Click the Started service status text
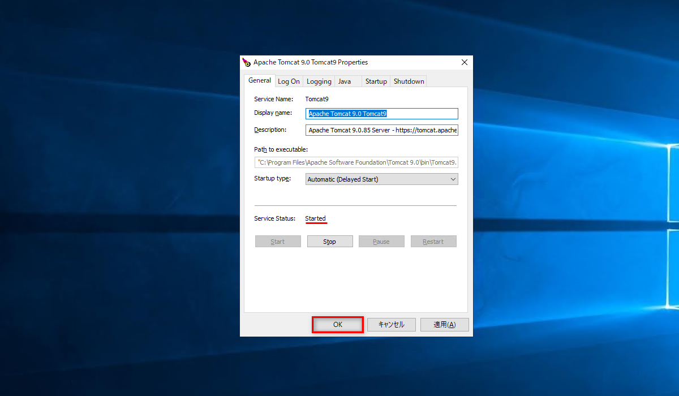 click(315, 218)
